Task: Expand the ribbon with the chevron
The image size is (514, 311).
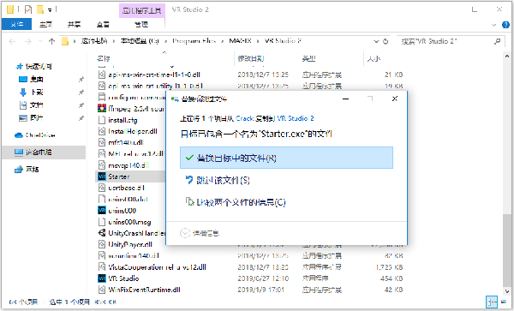Action: (x=494, y=25)
